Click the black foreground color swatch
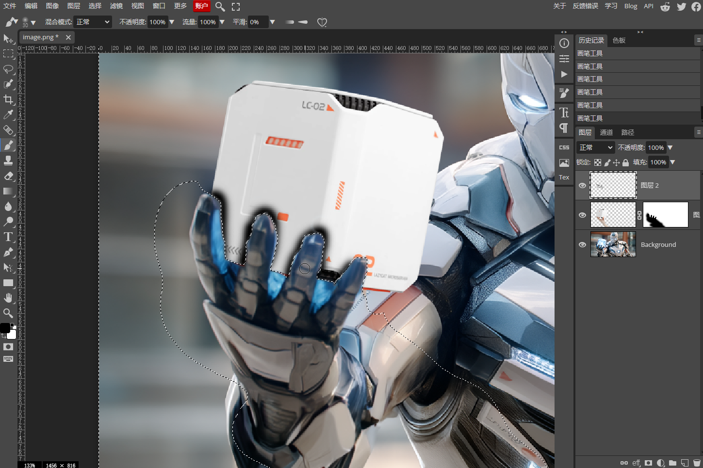Image resolution: width=703 pixels, height=468 pixels. point(4,328)
